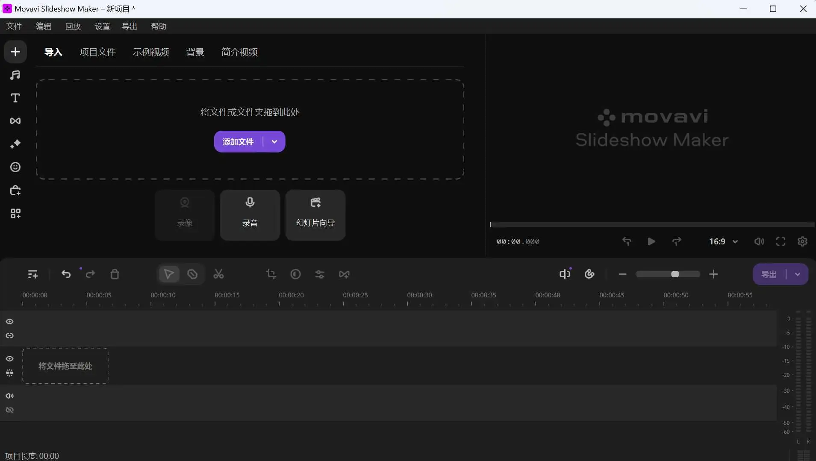Delete selected clip with the trash icon

coord(115,274)
